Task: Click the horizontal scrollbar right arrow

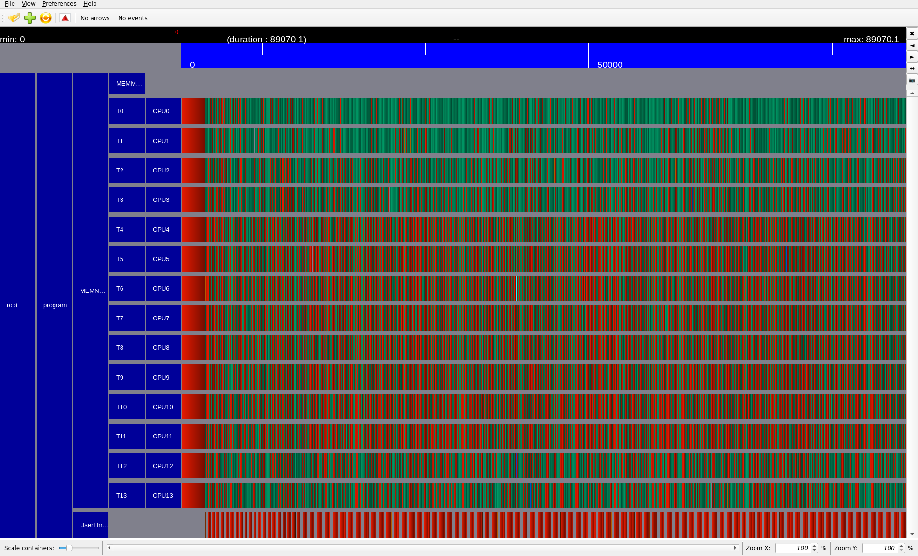Action: pos(735,548)
